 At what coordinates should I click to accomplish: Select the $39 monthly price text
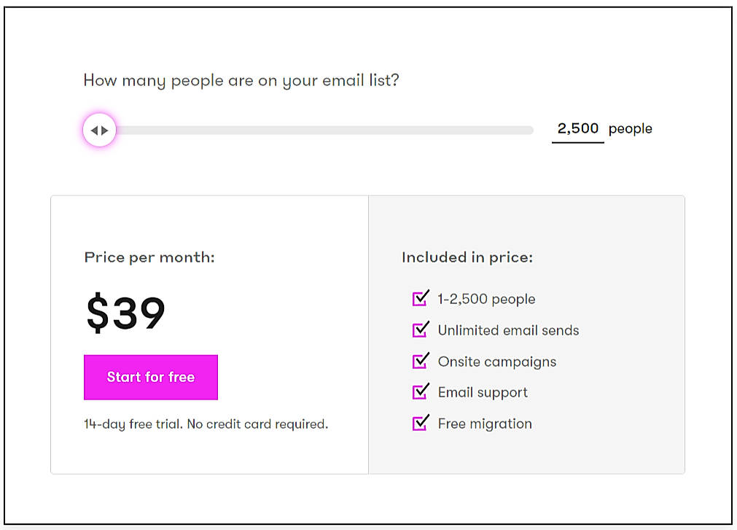point(125,313)
